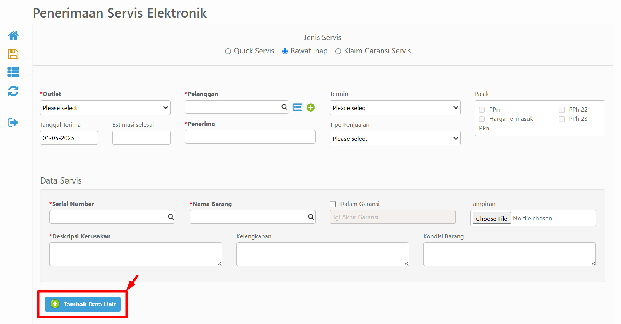Click the 'No file chosen' text
Screen dimensions: 621x324
pyautogui.click(x=532, y=219)
